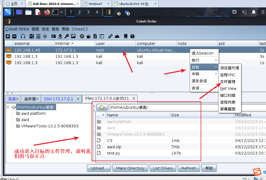Select 文件管理 in the submenu
The image size is (266, 180).
tap(230, 82)
